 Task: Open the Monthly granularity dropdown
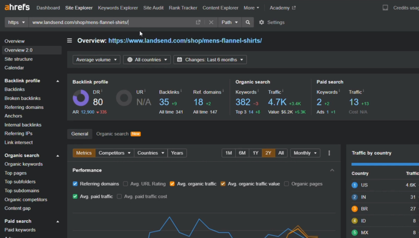(305, 153)
